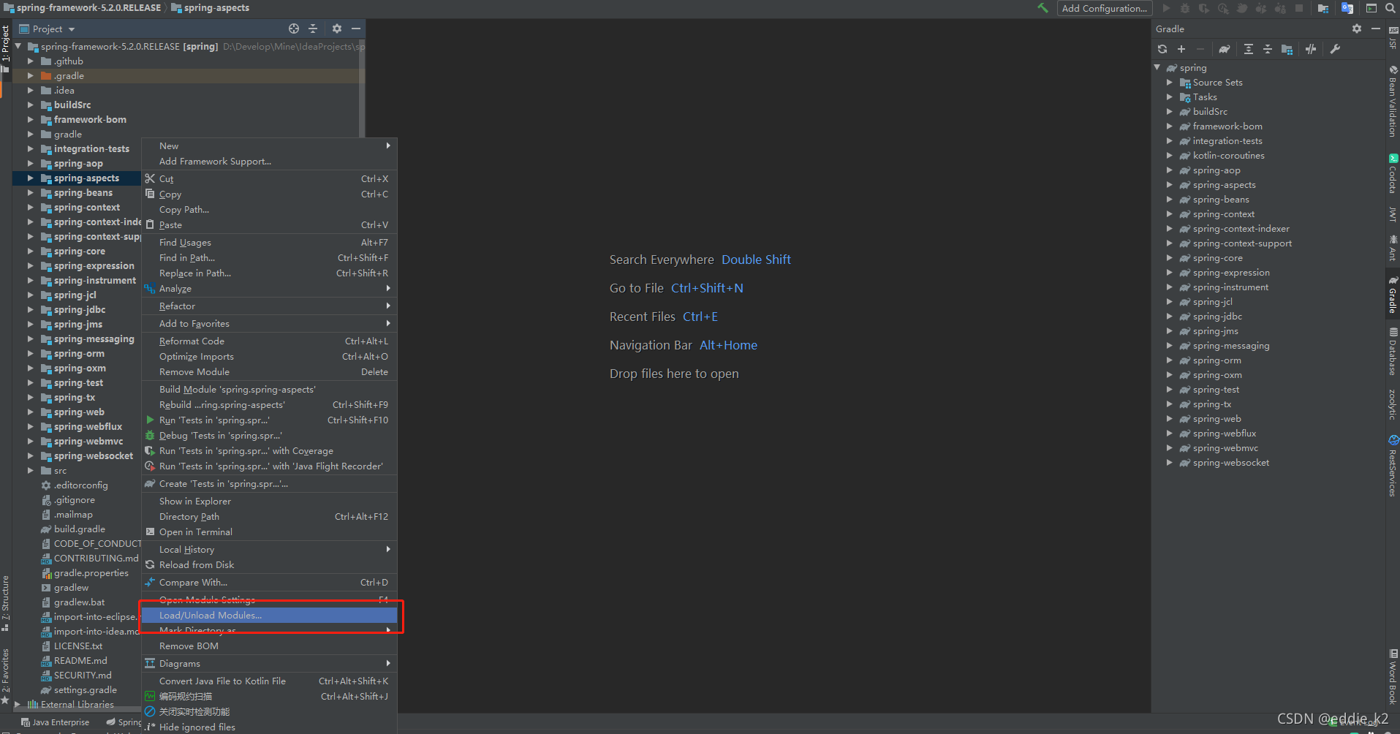Open the Local History submenu
The image size is (1400, 734).
click(269, 549)
